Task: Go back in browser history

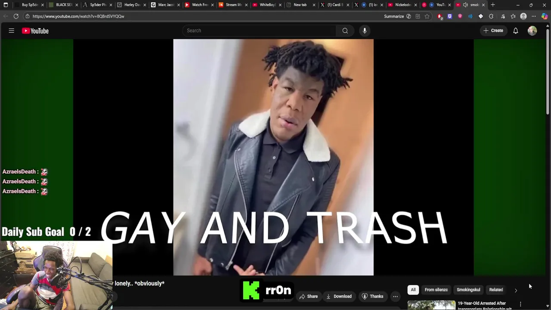Action: [5, 16]
